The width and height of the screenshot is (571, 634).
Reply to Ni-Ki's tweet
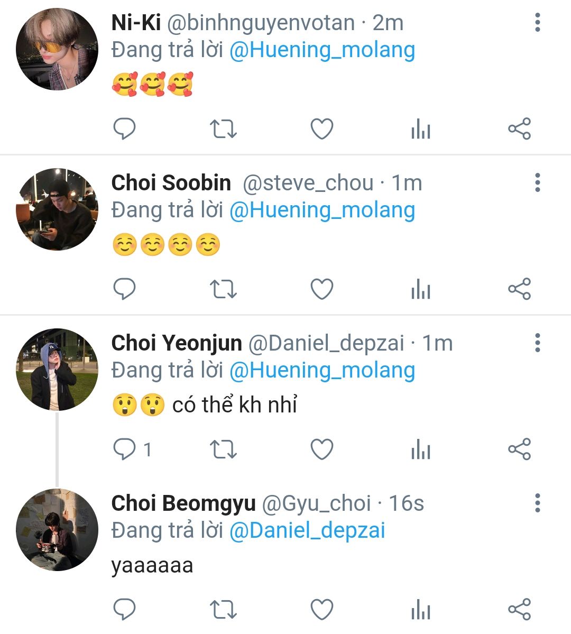point(125,128)
